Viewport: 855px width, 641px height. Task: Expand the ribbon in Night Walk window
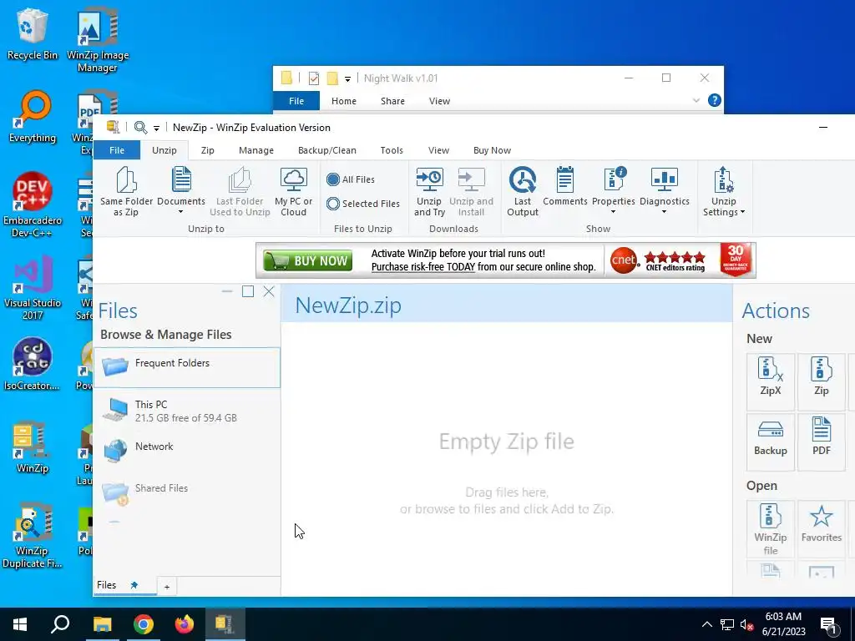coord(696,100)
